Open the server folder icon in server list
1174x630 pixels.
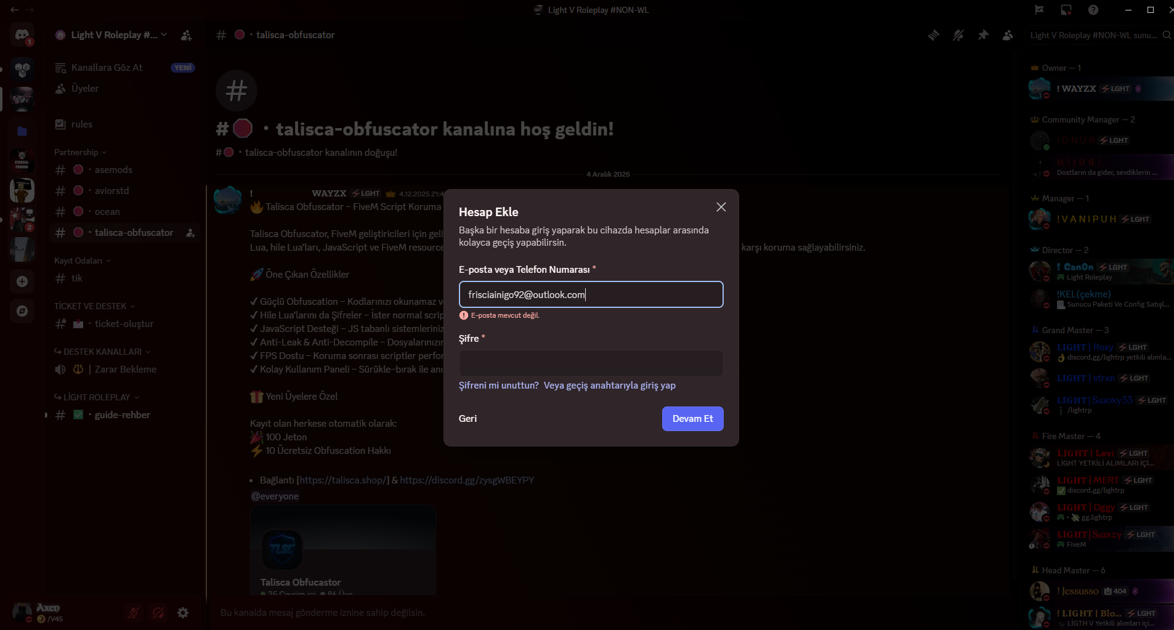click(x=22, y=131)
